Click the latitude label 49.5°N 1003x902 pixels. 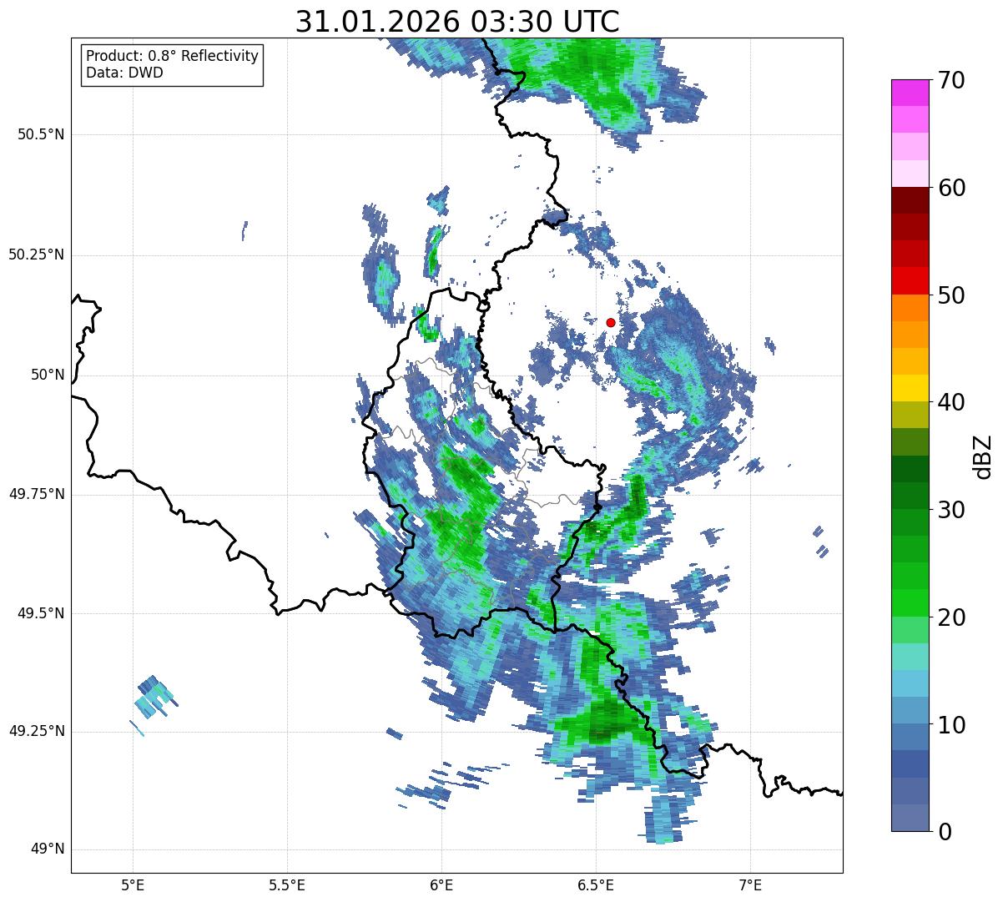pos(41,613)
